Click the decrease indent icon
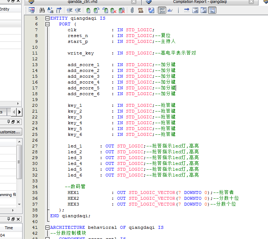This screenshot has width=268, height=239. (77, 11)
